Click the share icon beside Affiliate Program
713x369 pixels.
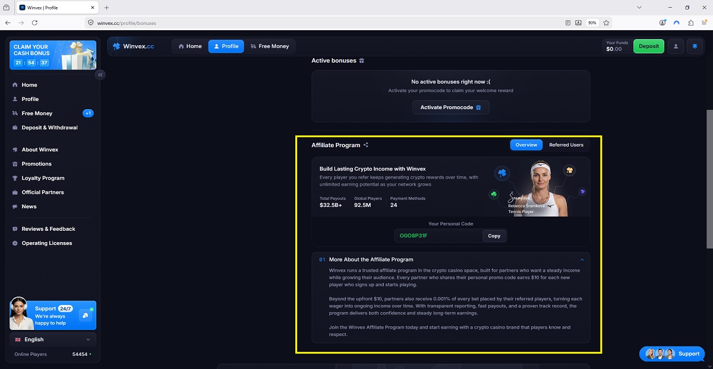tap(366, 145)
